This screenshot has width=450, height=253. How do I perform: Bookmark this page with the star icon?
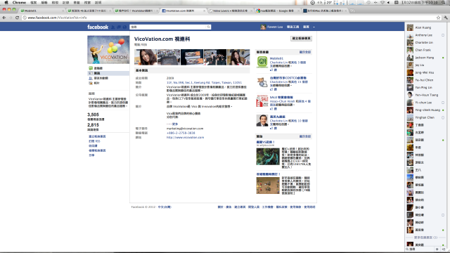(x=438, y=18)
